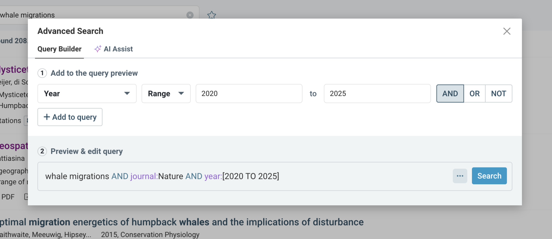The height and width of the screenshot is (239, 552).
Task: Focus the end year field showing 2025
Action: pyautogui.click(x=377, y=94)
